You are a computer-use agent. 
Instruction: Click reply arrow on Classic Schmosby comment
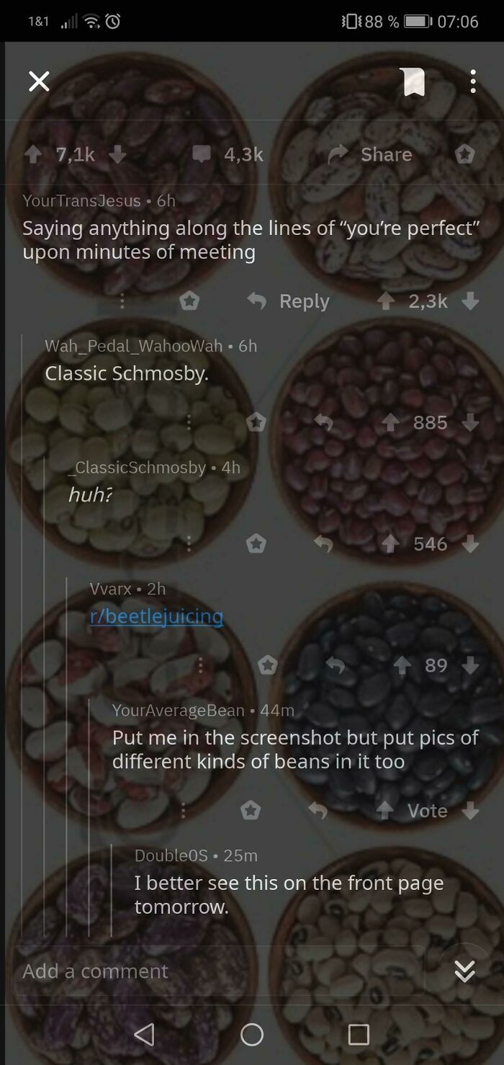[x=323, y=423]
